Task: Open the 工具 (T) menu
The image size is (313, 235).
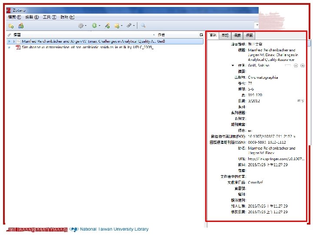Action: [x=50, y=17]
